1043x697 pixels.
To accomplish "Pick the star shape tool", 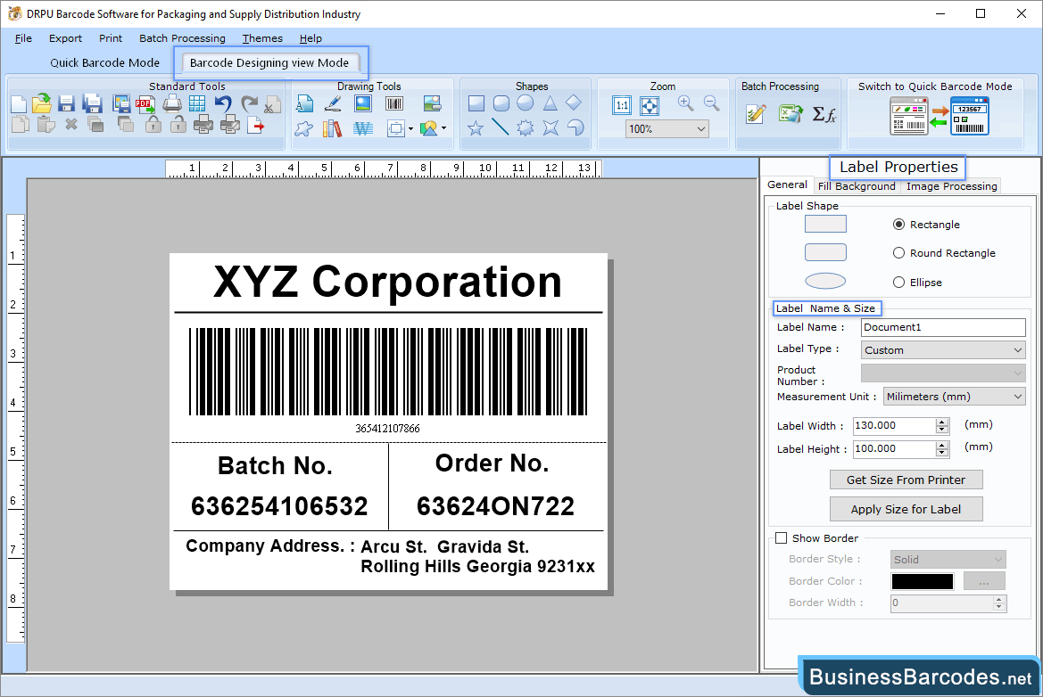I will point(476,127).
